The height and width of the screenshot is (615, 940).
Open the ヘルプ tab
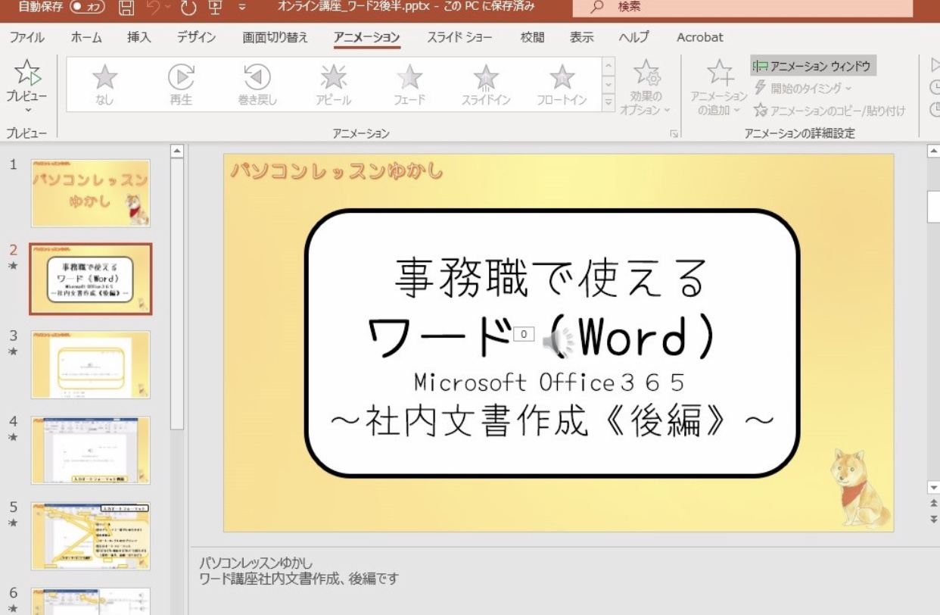coord(633,37)
